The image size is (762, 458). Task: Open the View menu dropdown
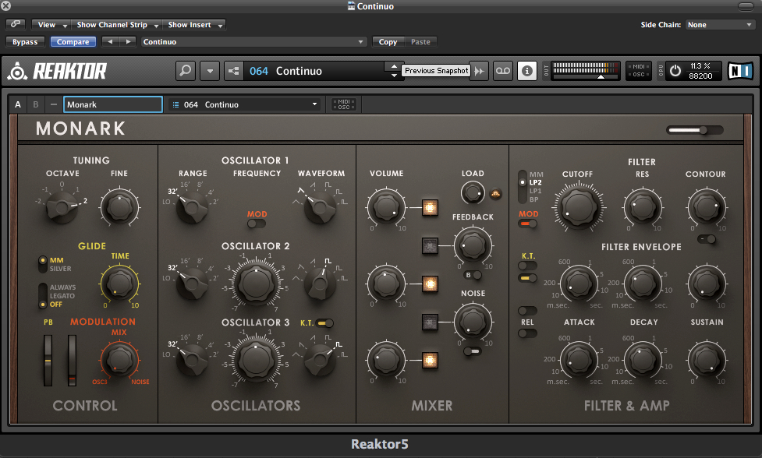click(x=50, y=24)
